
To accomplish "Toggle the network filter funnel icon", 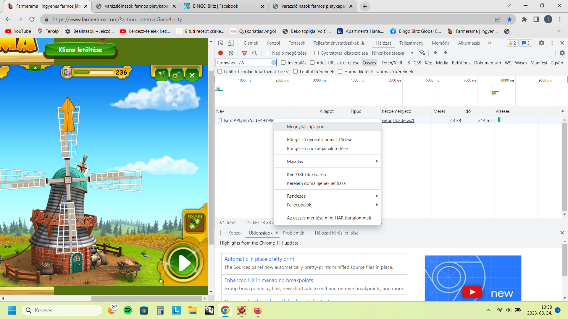I will [244, 53].
